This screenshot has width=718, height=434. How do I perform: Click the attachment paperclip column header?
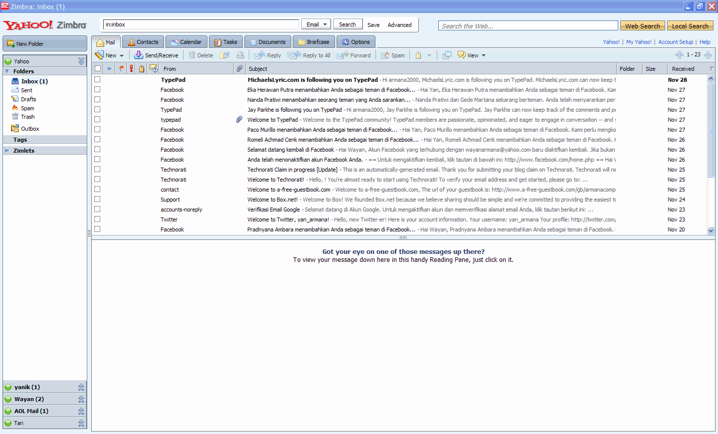pyautogui.click(x=240, y=68)
